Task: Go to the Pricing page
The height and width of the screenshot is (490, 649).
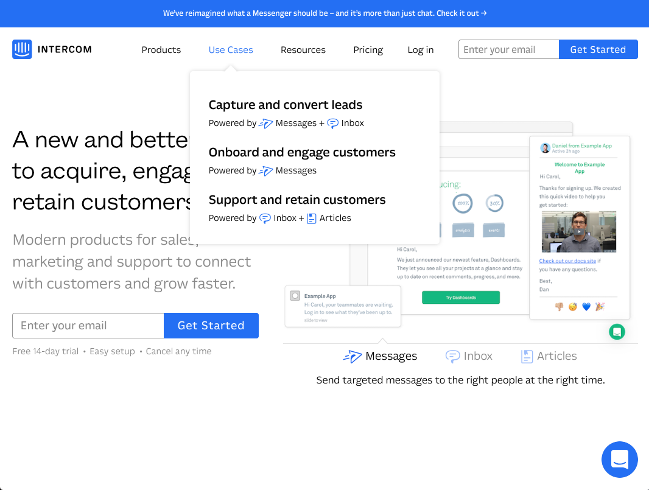Action: click(368, 50)
